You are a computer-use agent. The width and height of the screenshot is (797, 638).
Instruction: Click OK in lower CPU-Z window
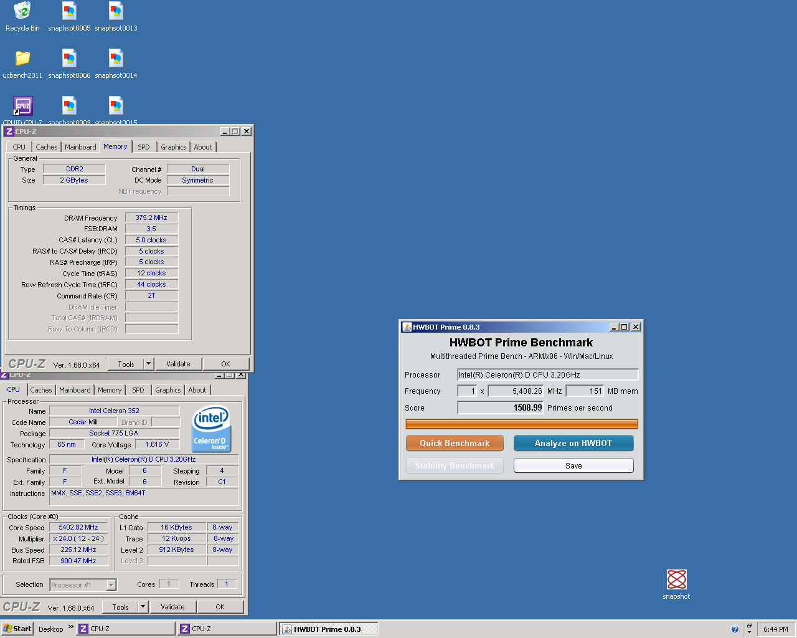click(x=220, y=607)
